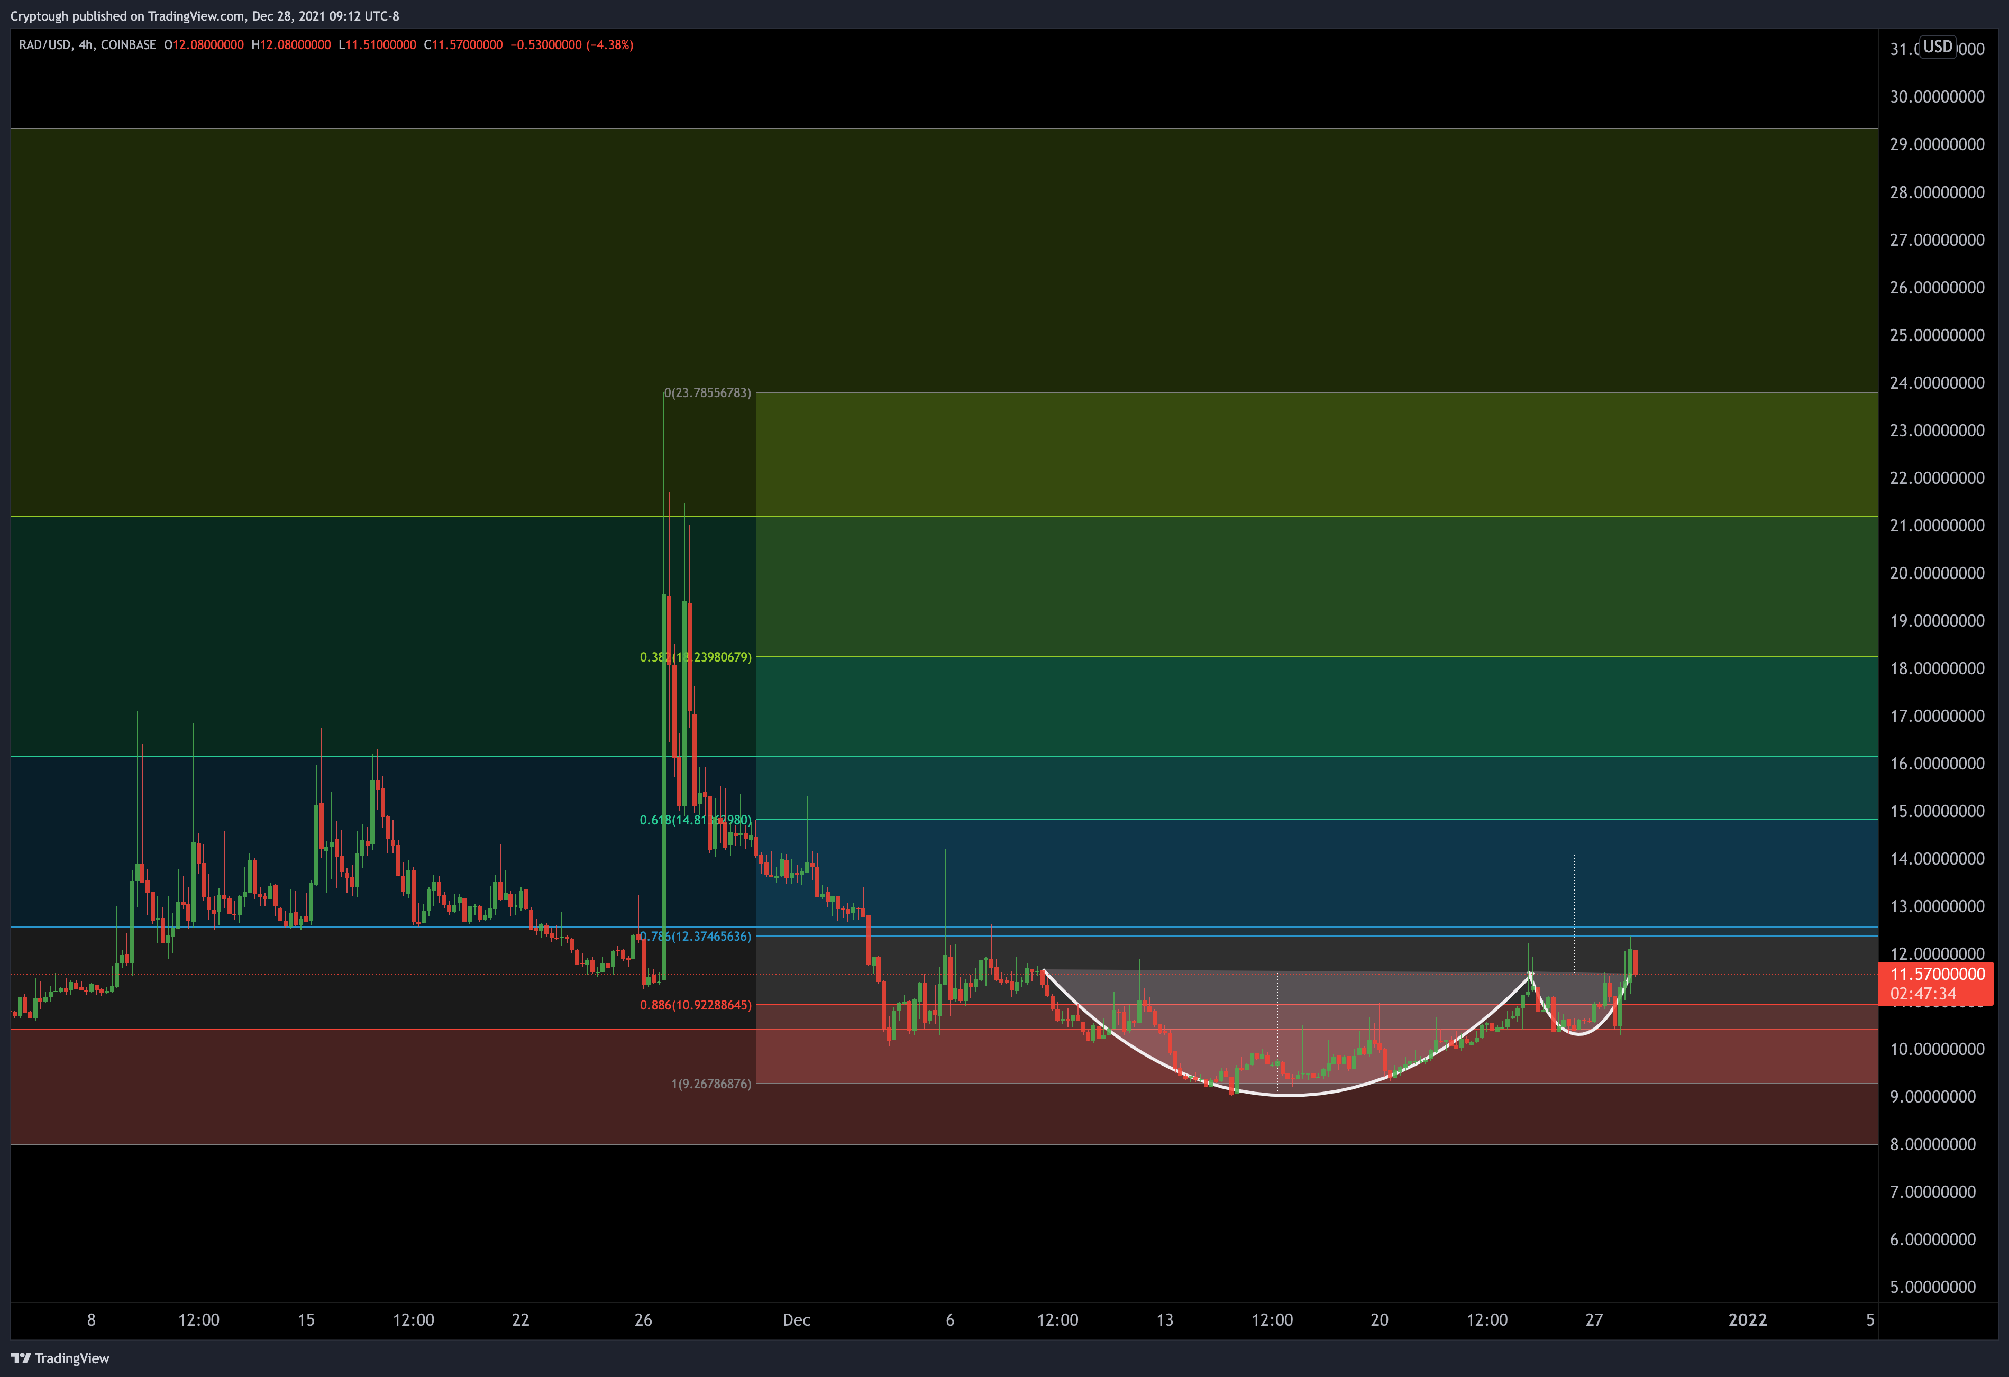Viewport: 2009px width, 1377px height.
Task: Click the 'Dec' date on time axis
Action: (796, 1320)
